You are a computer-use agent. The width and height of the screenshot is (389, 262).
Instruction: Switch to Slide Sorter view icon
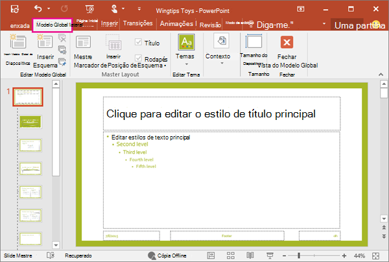tap(230, 256)
